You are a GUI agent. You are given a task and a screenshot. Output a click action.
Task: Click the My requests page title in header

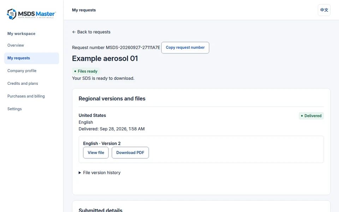(84, 10)
